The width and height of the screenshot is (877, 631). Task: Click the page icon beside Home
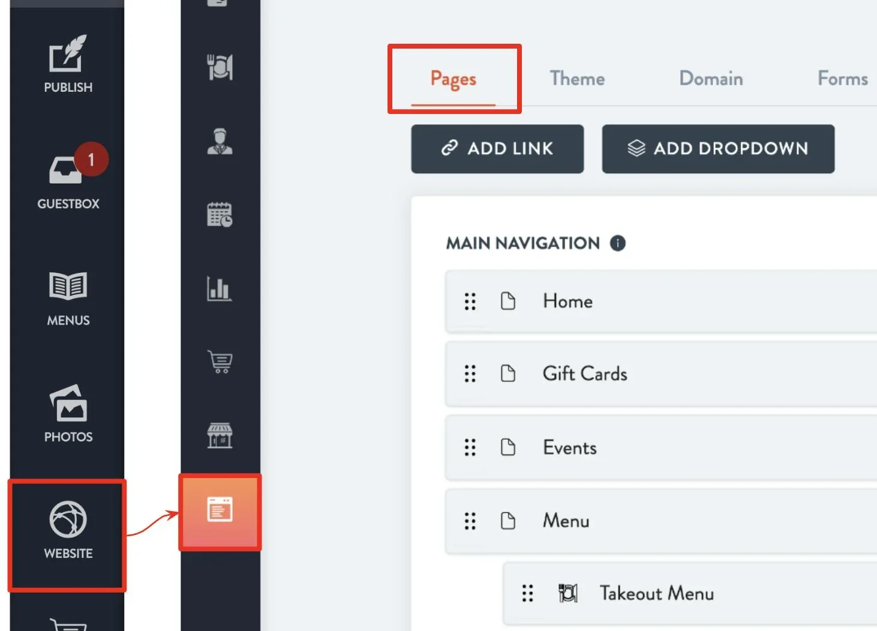click(x=508, y=301)
